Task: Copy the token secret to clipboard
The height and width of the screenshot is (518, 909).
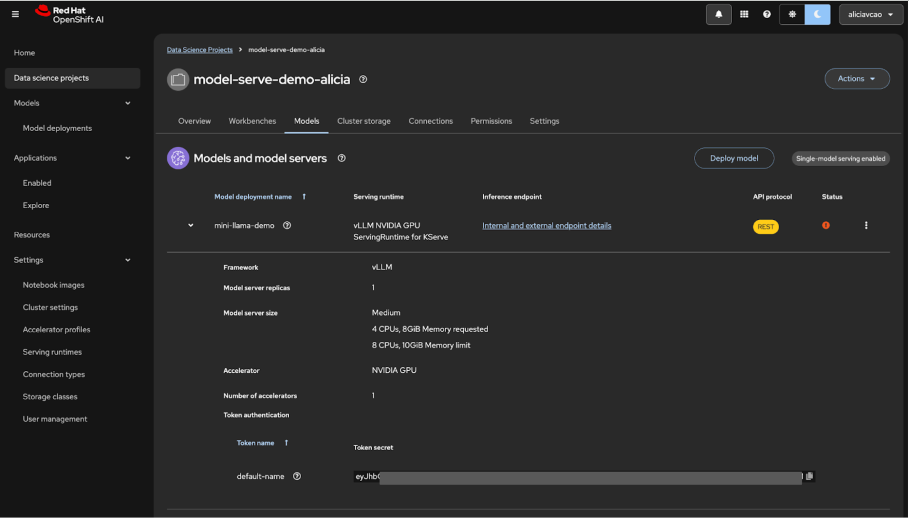Action: point(809,476)
